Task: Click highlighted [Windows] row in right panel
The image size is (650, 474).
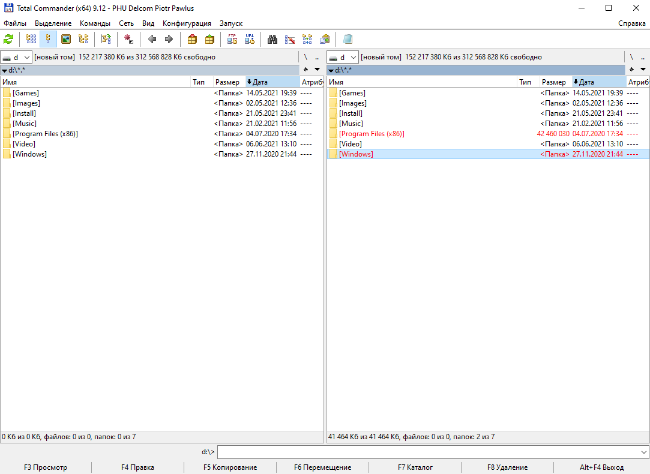Action: 489,154
